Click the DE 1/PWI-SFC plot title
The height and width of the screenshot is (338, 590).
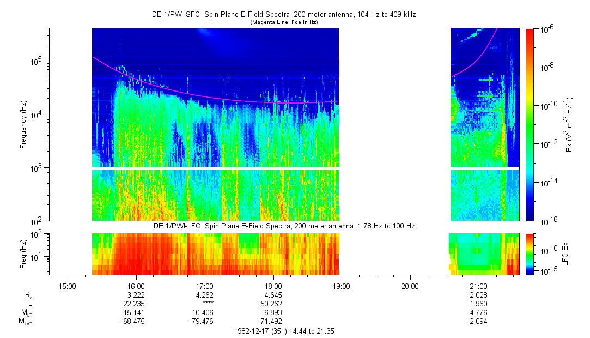283,15
